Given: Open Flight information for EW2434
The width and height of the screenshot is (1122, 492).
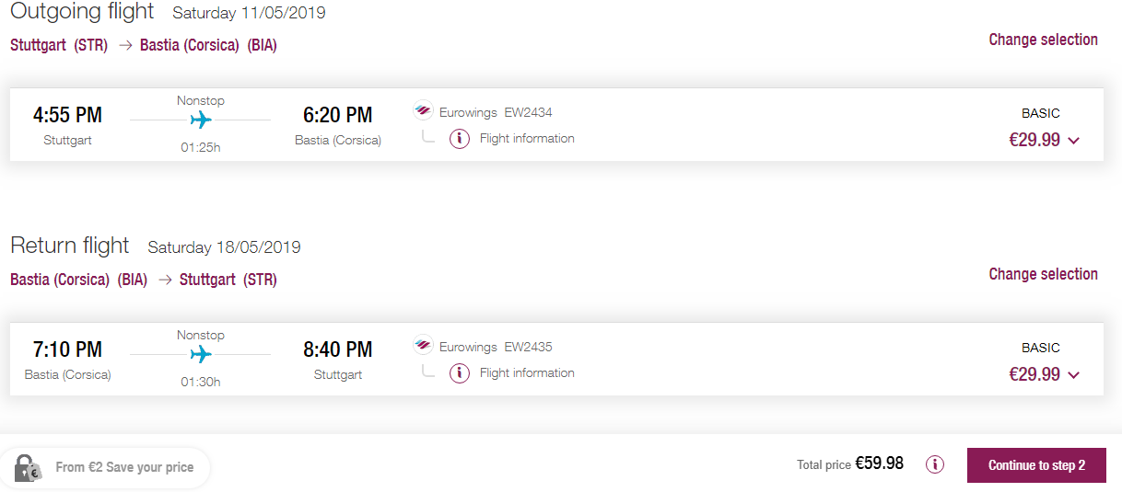Looking at the screenshot, I should pos(527,139).
